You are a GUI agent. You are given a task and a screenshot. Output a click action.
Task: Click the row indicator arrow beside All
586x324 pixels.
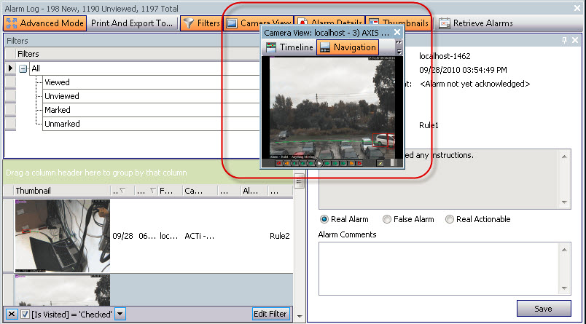tap(10, 68)
